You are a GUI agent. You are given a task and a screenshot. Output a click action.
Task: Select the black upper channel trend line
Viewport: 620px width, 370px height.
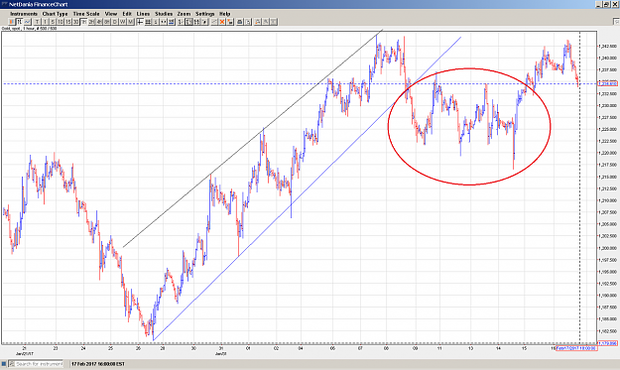[x=253, y=138]
